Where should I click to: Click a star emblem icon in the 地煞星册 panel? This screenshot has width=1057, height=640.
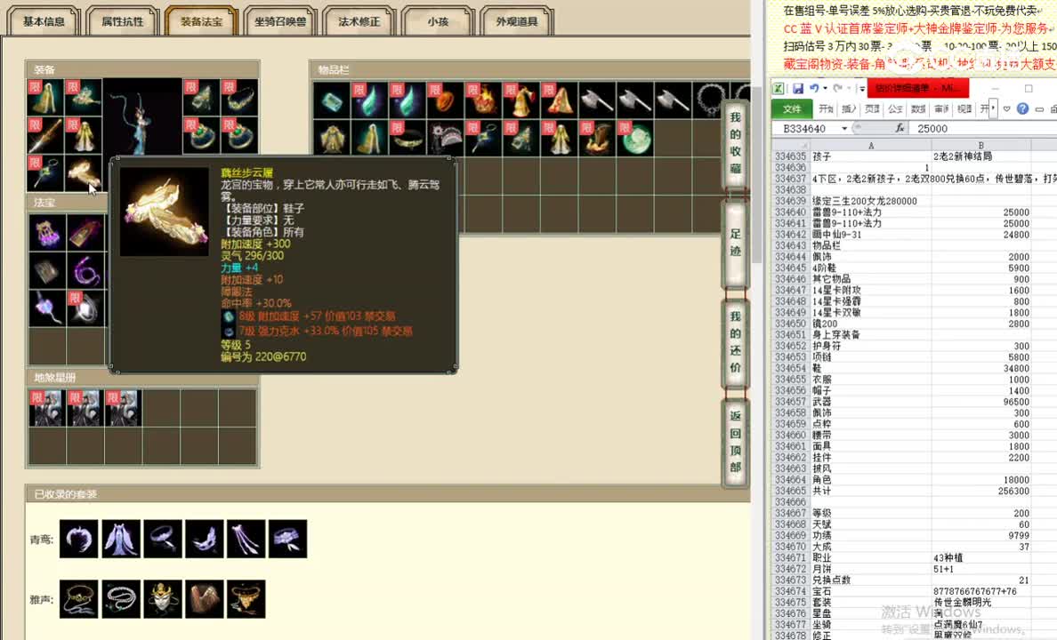[x=46, y=408]
